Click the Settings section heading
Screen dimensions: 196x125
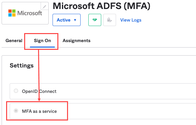22,66
